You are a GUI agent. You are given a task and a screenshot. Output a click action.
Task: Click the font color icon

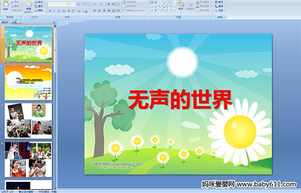86,11
